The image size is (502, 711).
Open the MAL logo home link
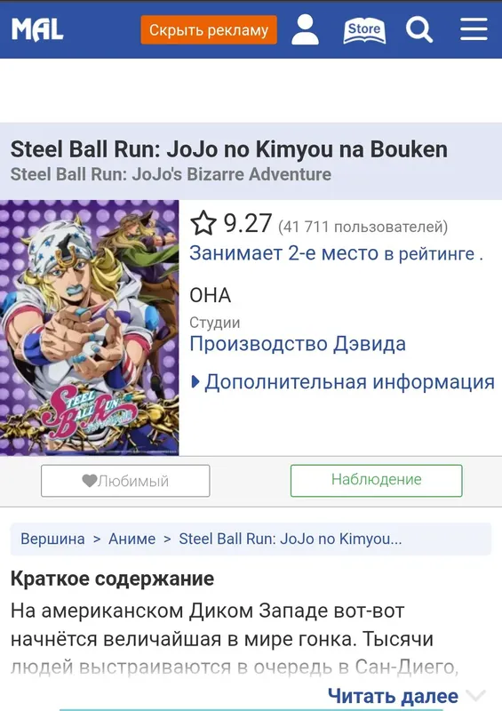[x=37, y=30]
